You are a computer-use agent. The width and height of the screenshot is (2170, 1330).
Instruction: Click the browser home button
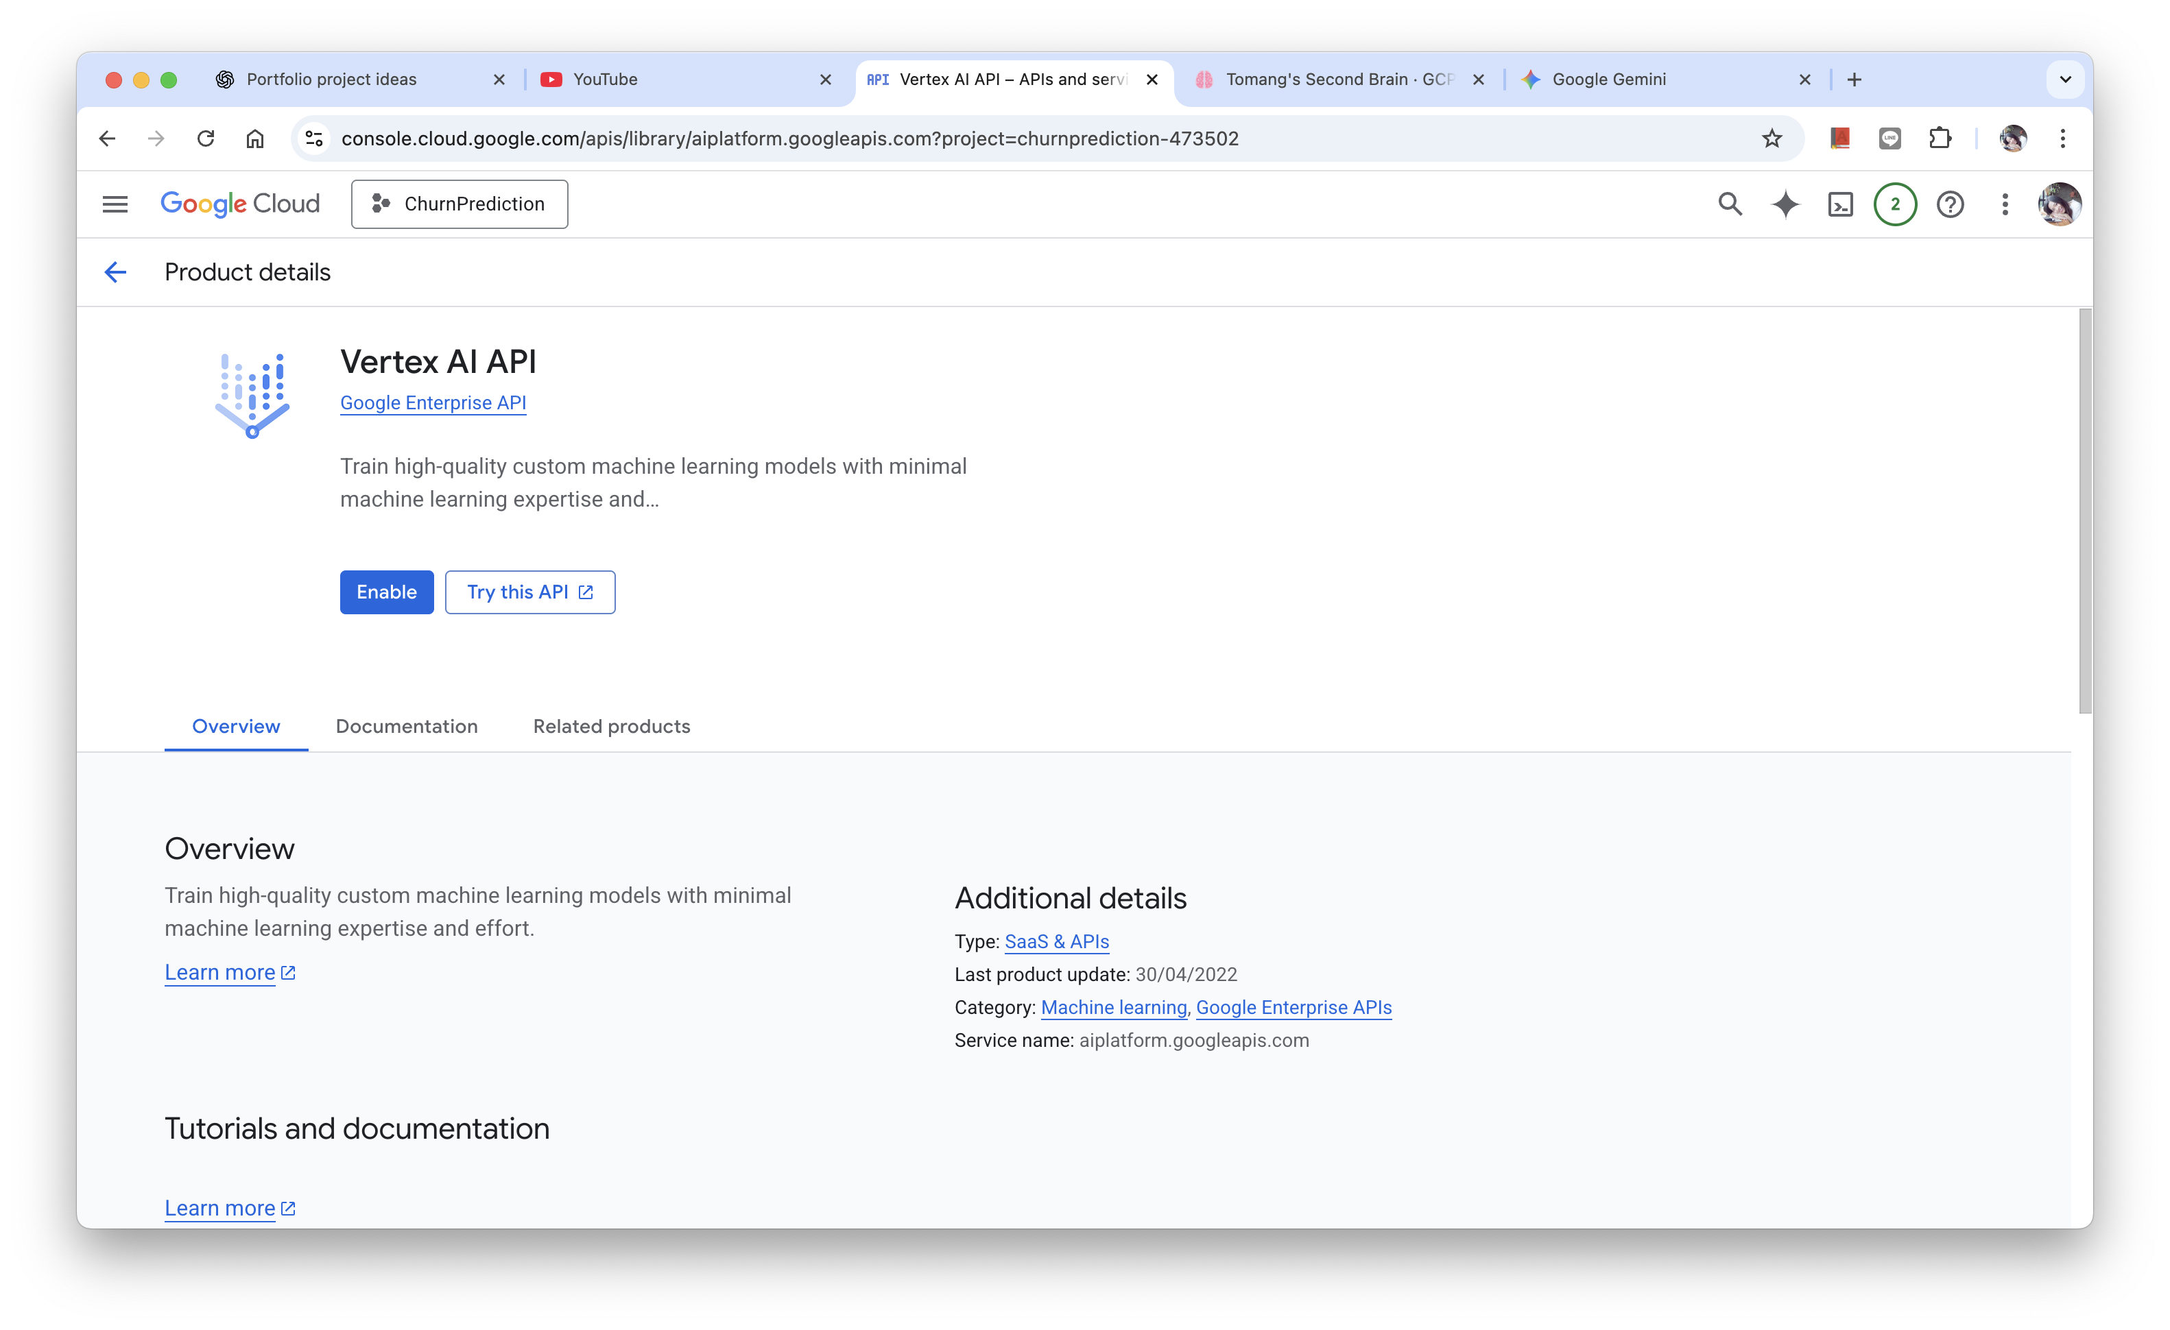tap(254, 138)
